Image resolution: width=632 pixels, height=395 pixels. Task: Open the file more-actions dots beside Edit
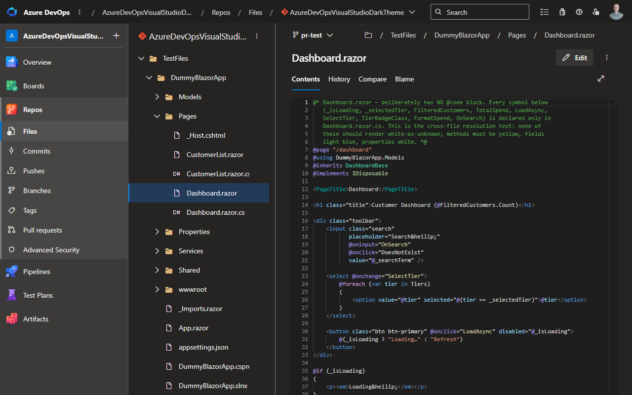607,58
